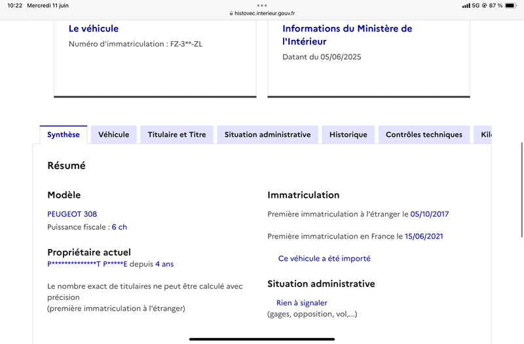
Task: Tap the cellular signal bars icon
Action: pos(466,6)
